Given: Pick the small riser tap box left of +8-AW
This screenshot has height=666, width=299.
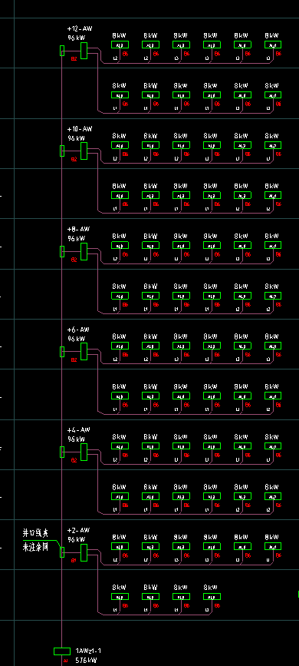Looking at the screenshot, I should (x=62, y=251).
